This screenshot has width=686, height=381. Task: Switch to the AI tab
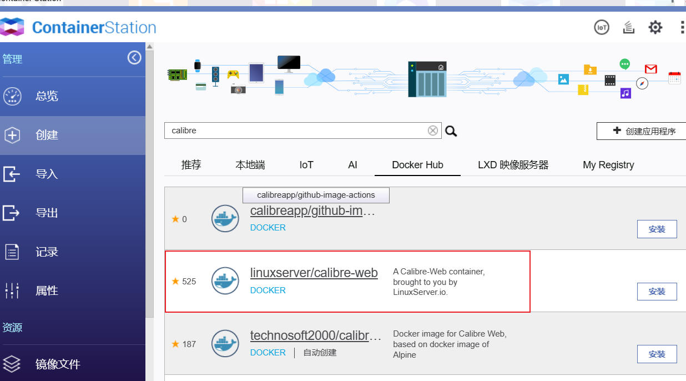pos(353,165)
